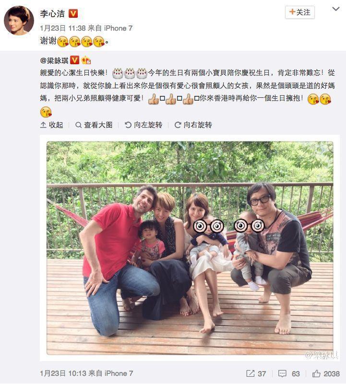Click the 1月23日 11:38 timestamp
The width and height of the screenshot is (346, 384).
(63, 28)
